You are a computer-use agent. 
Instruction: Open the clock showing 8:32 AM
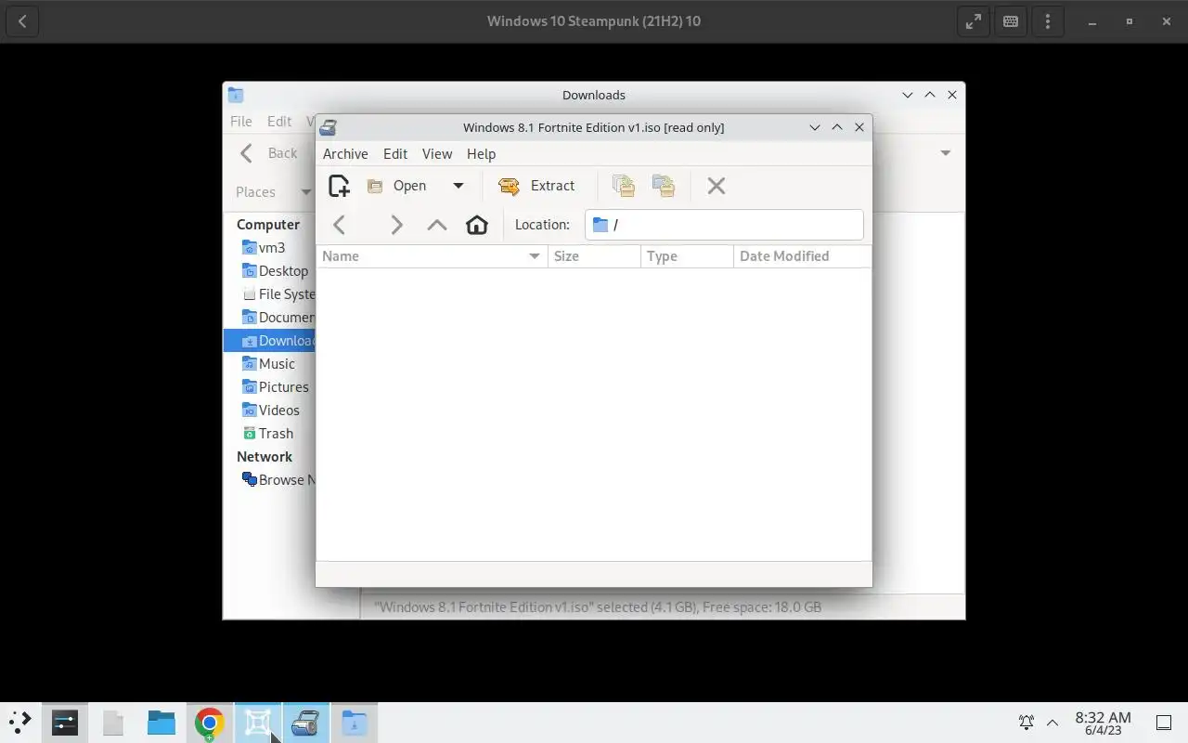point(1103,723)
